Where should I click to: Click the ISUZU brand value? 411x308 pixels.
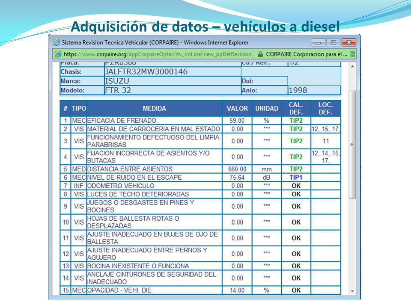(117, 81)
